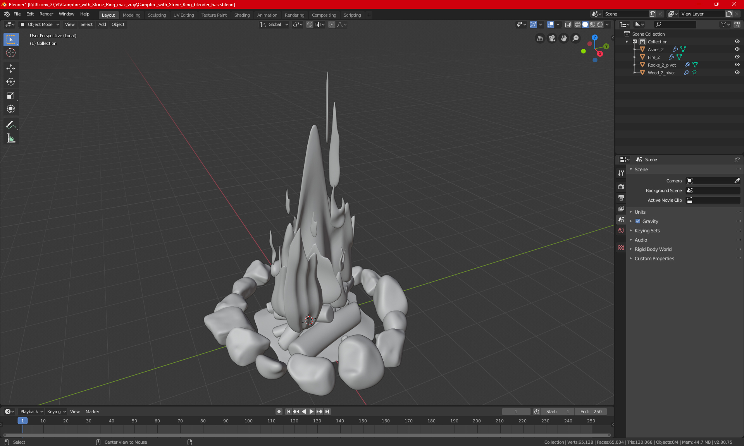Pick camera object with eyedropper
Viewport: 744px width, 446px height.
pyautogui.click(x=737, y=181)
